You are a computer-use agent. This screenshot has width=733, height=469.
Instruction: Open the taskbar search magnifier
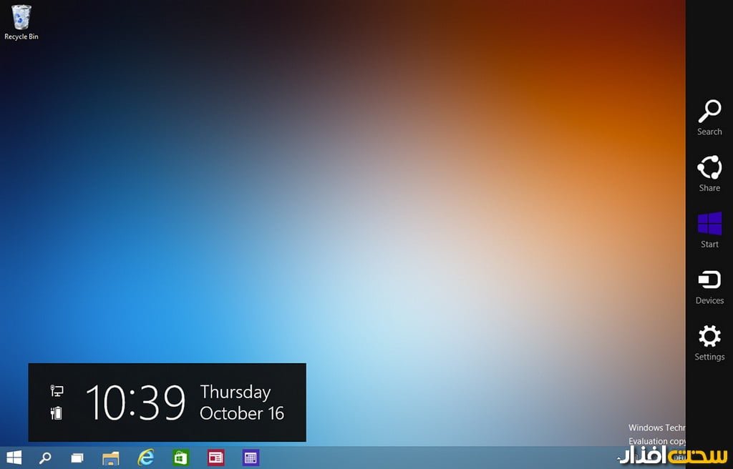(x=45, y=458)
